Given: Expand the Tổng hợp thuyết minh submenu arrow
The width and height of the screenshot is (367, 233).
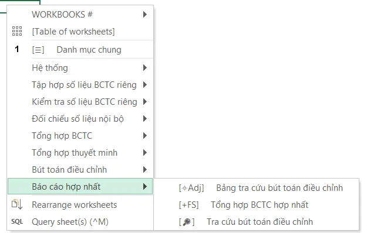Looking at the screenshot, I should 145,153.
